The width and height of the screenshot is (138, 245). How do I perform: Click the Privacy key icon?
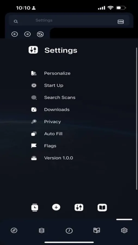click(x=34, y=122)
